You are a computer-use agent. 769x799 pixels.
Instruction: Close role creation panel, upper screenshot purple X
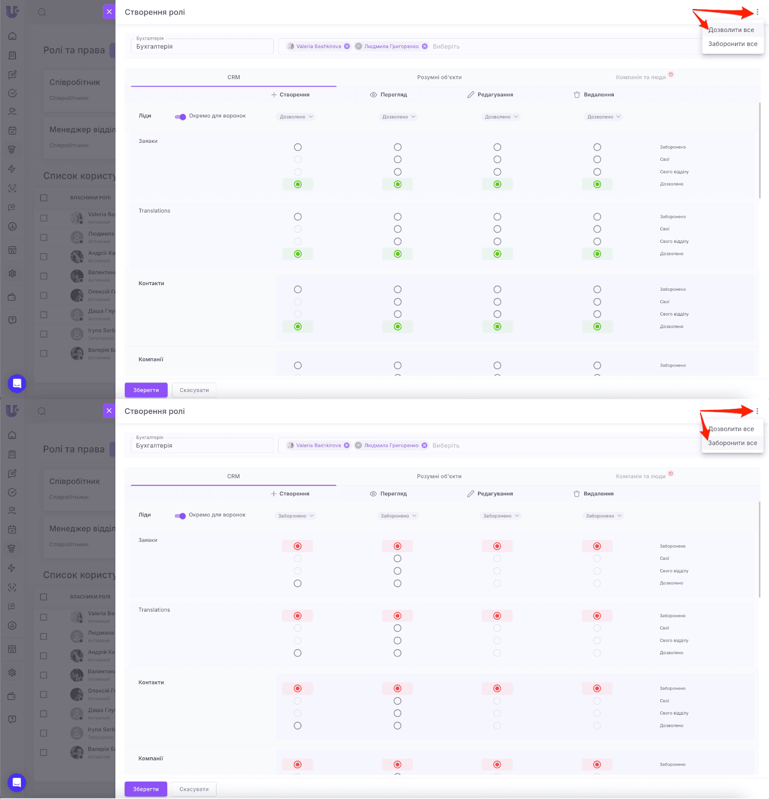click(x=109, y=11)
